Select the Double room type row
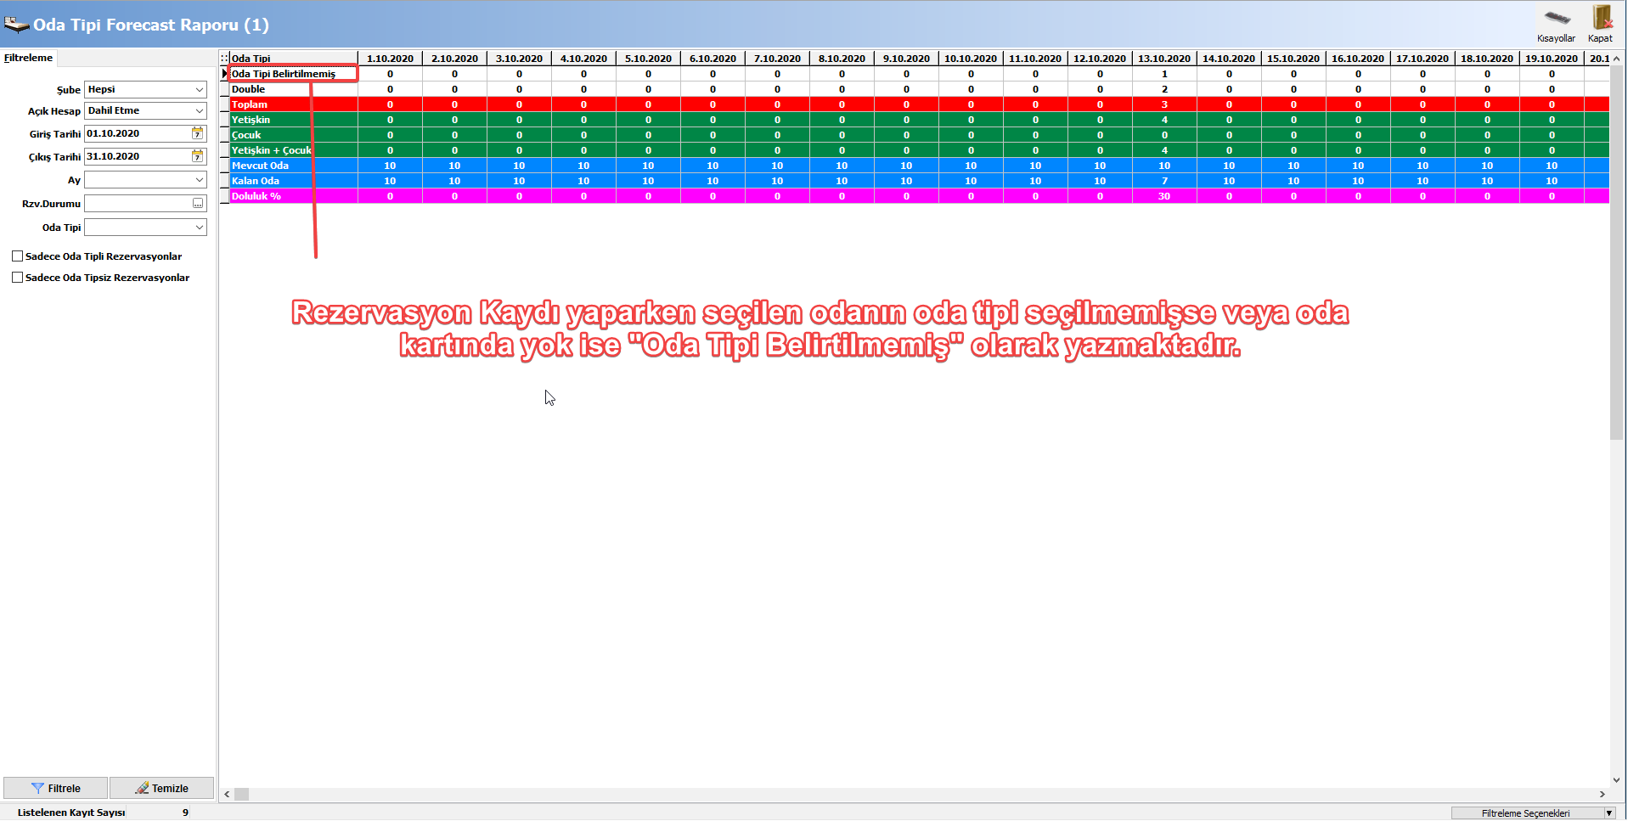Viewport: 1628px width, 821px height. (294, 89)
